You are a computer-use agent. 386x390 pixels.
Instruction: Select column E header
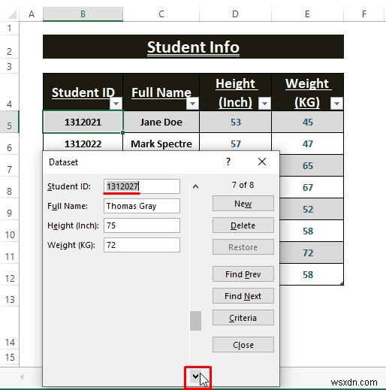pyautogui.click(x=307, y=14)
